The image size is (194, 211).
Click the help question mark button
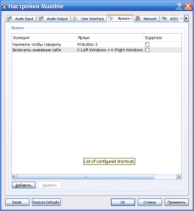(179, 6)
